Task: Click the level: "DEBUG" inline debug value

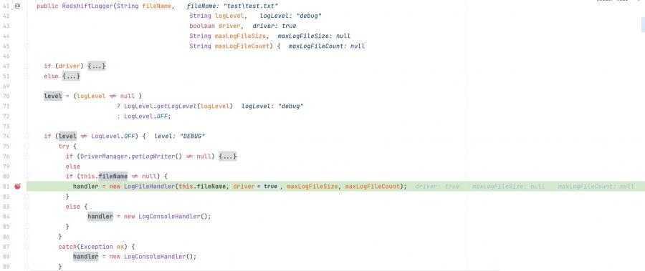Action: tap(180, 137)
